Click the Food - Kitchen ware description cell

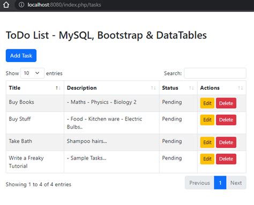[x=111, y=123]
